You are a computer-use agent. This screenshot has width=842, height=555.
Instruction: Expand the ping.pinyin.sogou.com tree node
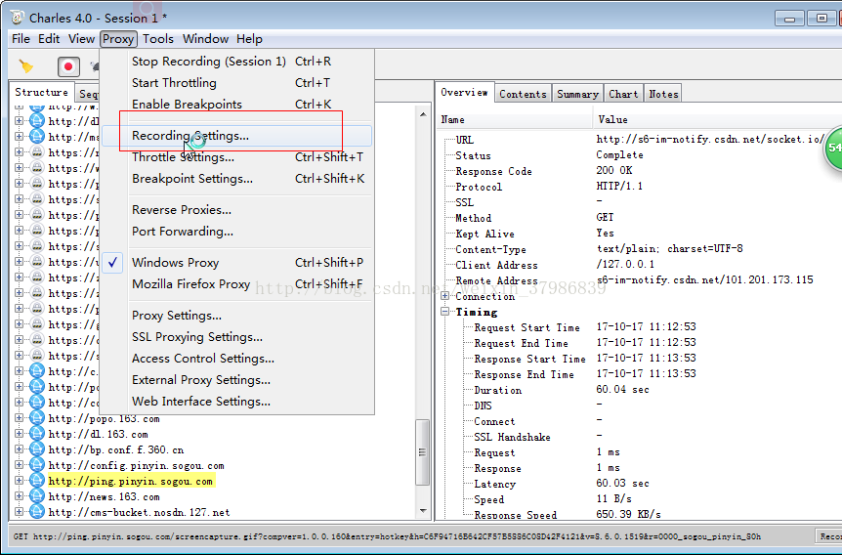19,481
